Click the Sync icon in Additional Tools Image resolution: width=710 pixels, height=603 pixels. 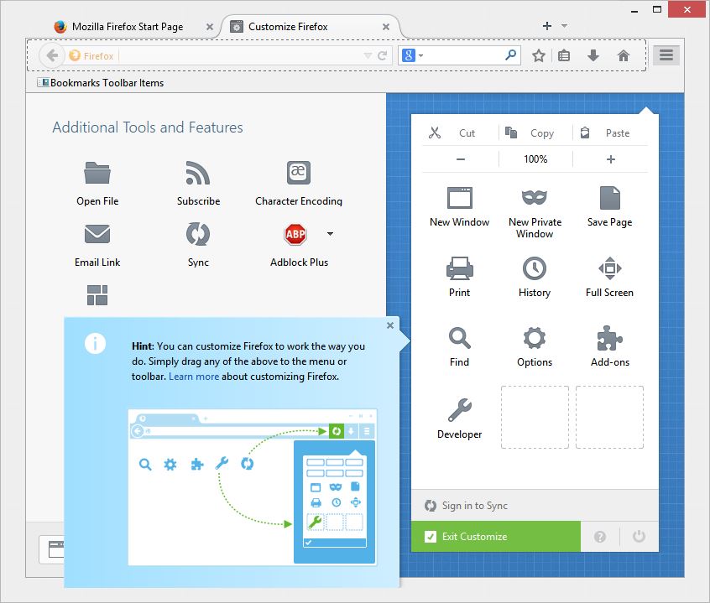198,234
